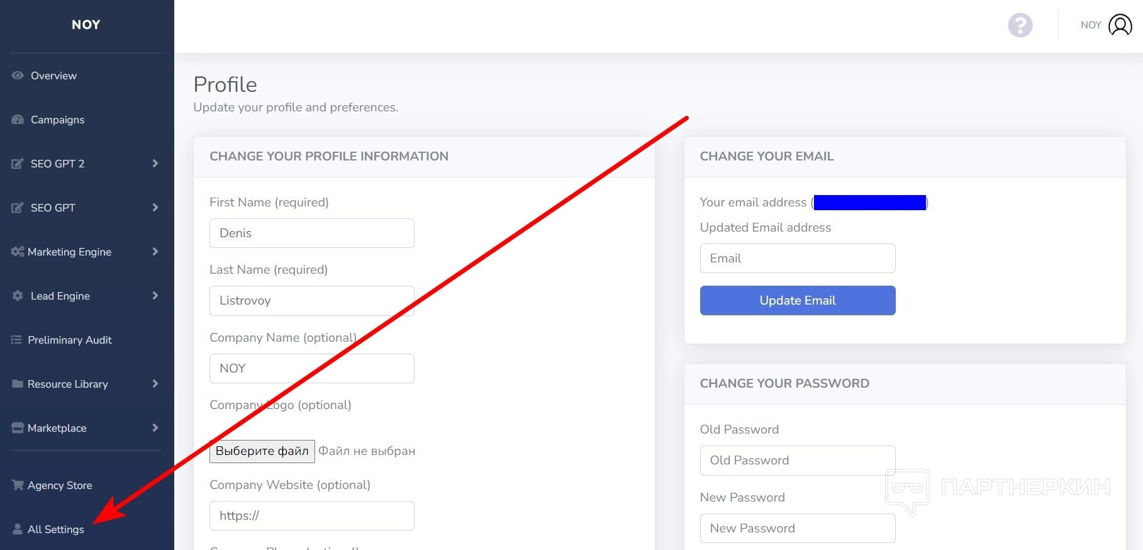Click the Preliminary Audit checklist icon
Image resolution: width=1143 pixels, height=550 pixels.
tap(16, 340)
